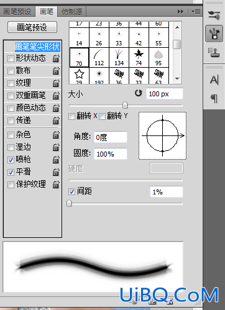The height and width of the screenshot is (310, 225).
Task: Enable the 翻转 X checkbox
Action: pos(71,116)
